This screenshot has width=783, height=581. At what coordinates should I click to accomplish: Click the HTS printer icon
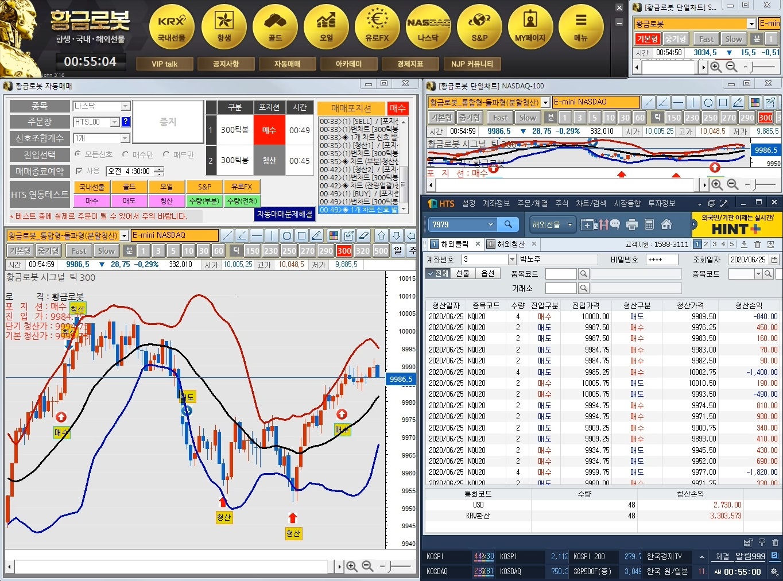tap(632, 224)
